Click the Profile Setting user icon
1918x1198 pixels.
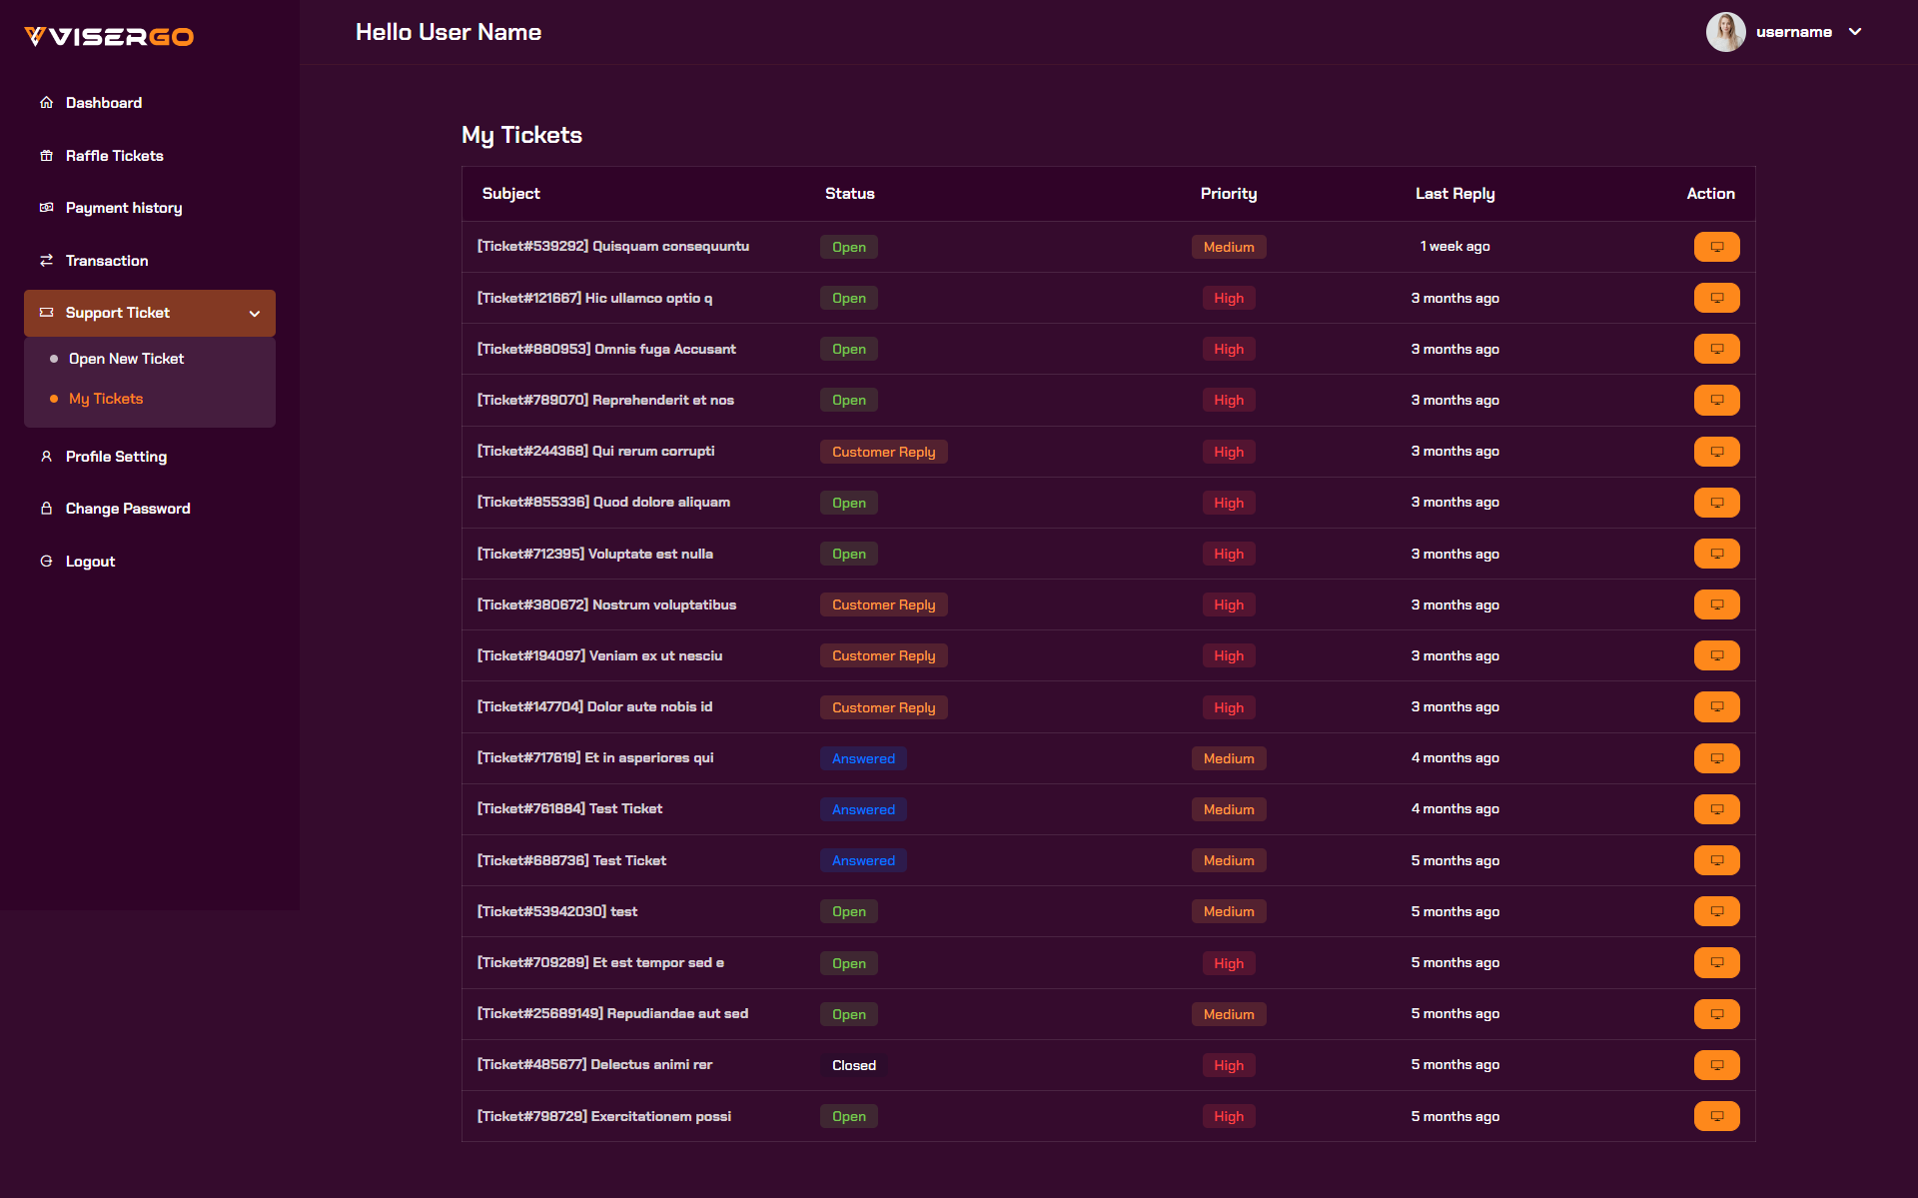pos(46,457)
